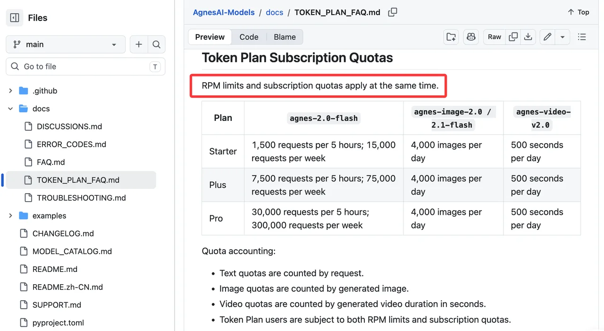
Task: Edit file with pencil icon
Action: click(x=547, y=37)
